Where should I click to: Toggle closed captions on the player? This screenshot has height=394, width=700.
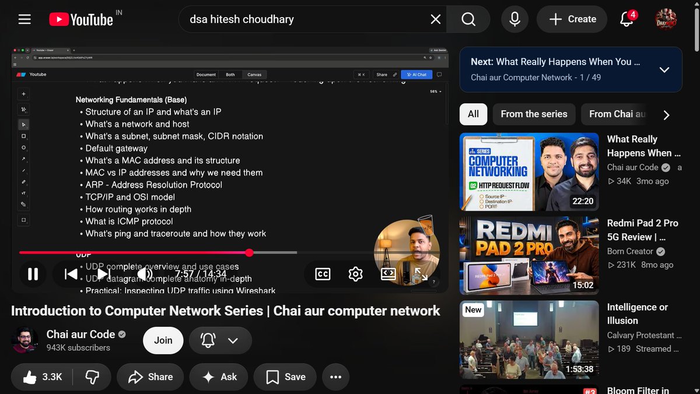coord(323,274)
